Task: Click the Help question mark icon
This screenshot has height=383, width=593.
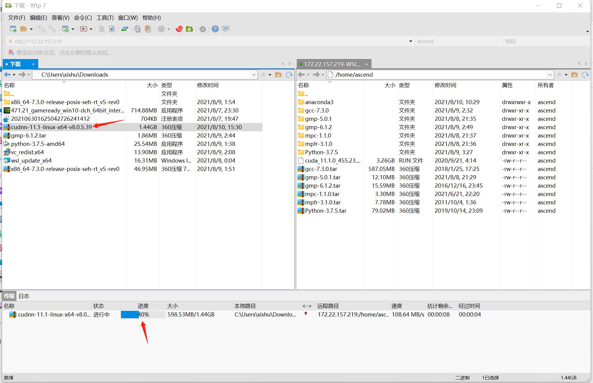Action: [215, 29]
